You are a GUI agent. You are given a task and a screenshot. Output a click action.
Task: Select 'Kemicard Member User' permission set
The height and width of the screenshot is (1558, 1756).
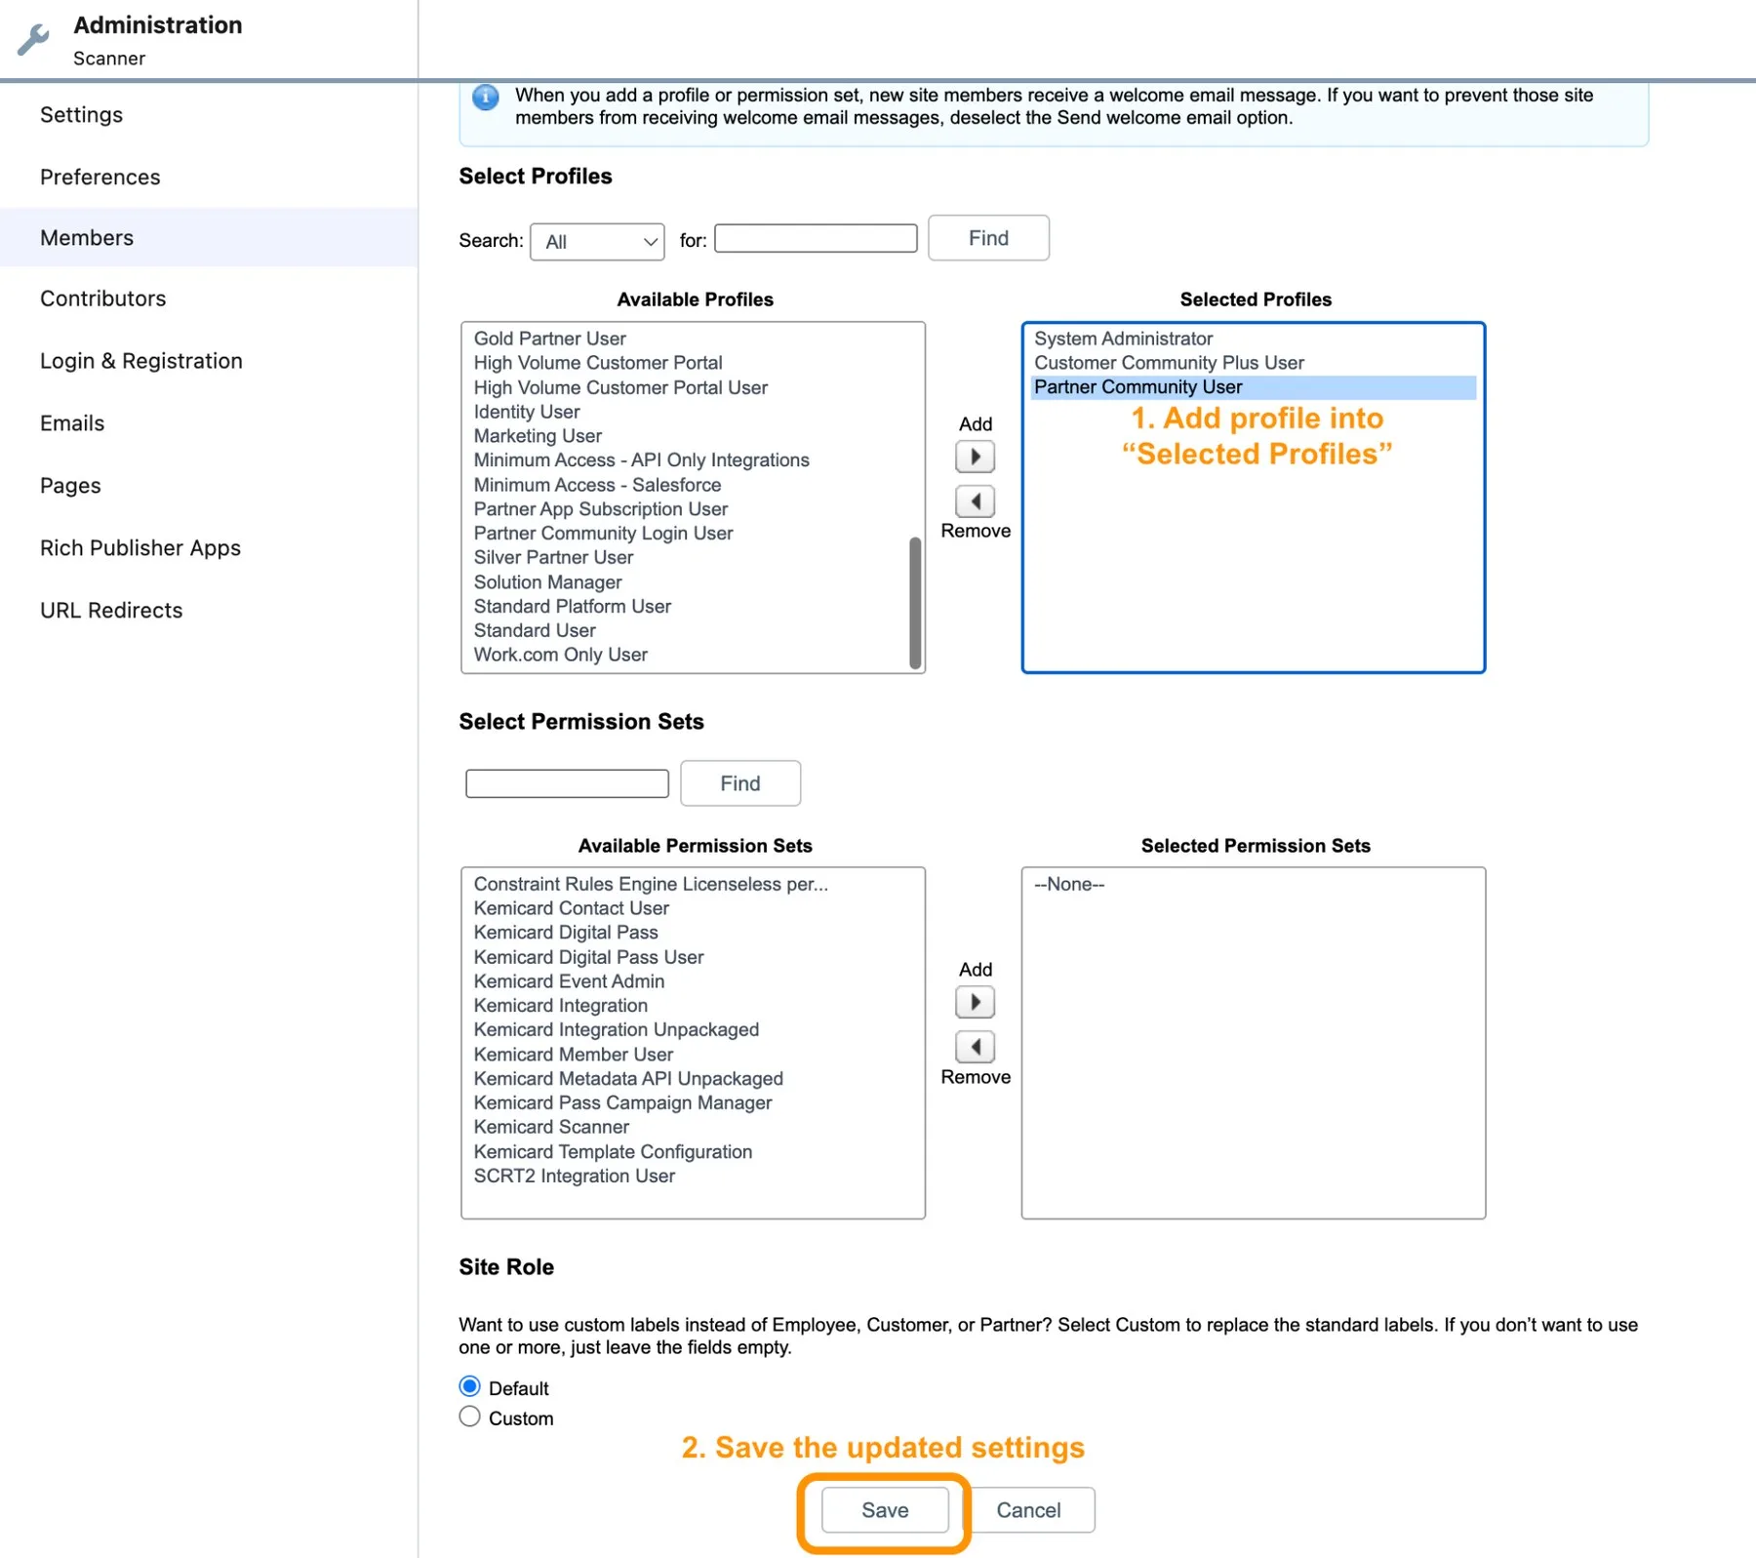click(x=573, y=1055)
